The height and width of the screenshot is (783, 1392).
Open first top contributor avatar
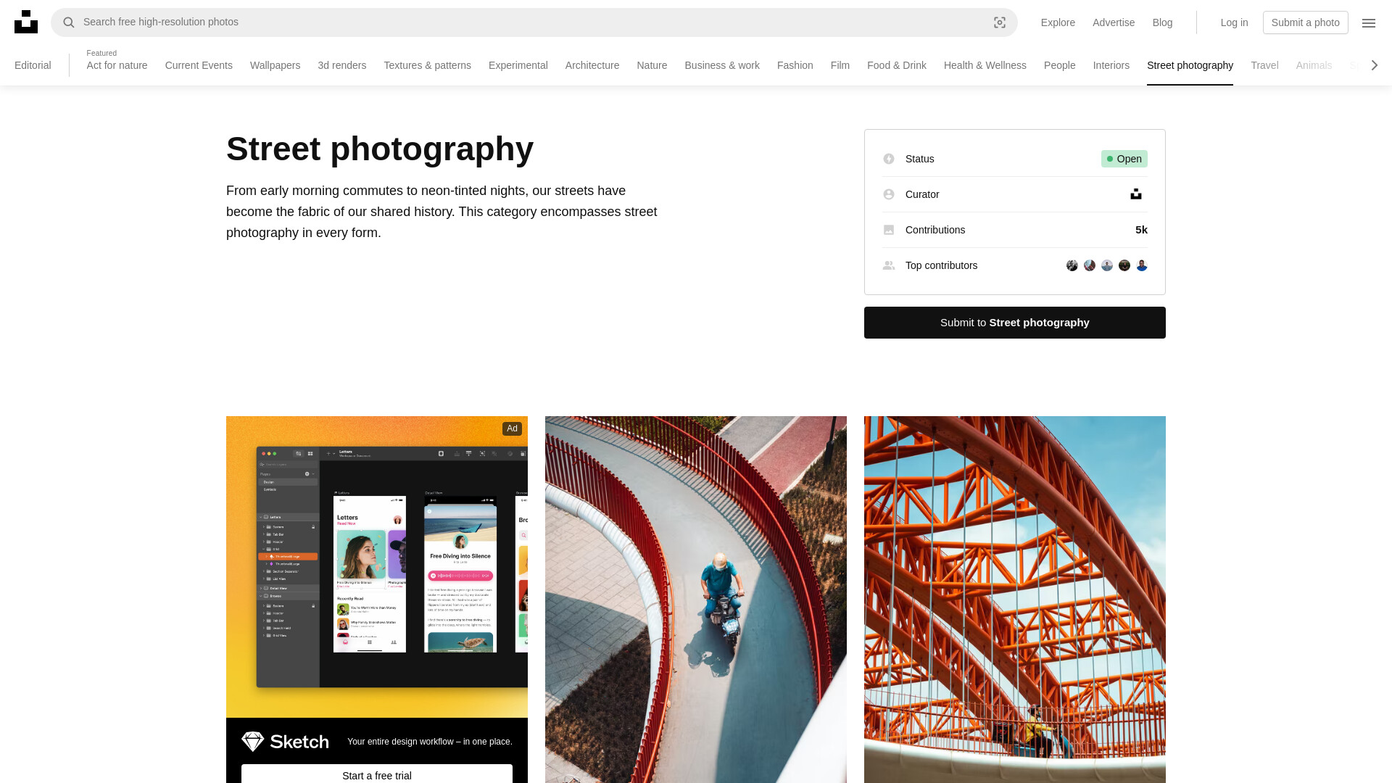[1072, 265]
